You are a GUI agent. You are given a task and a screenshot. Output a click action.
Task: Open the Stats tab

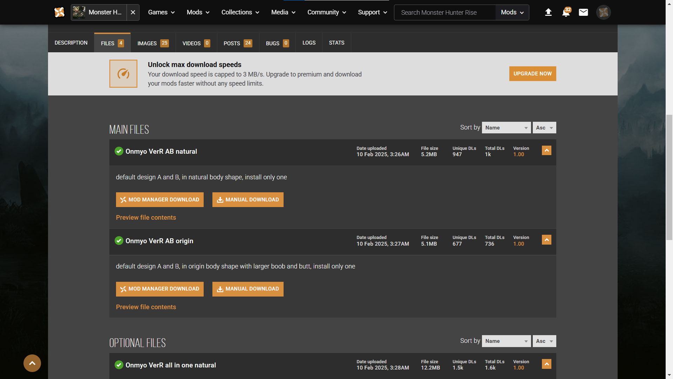[336, 43]
